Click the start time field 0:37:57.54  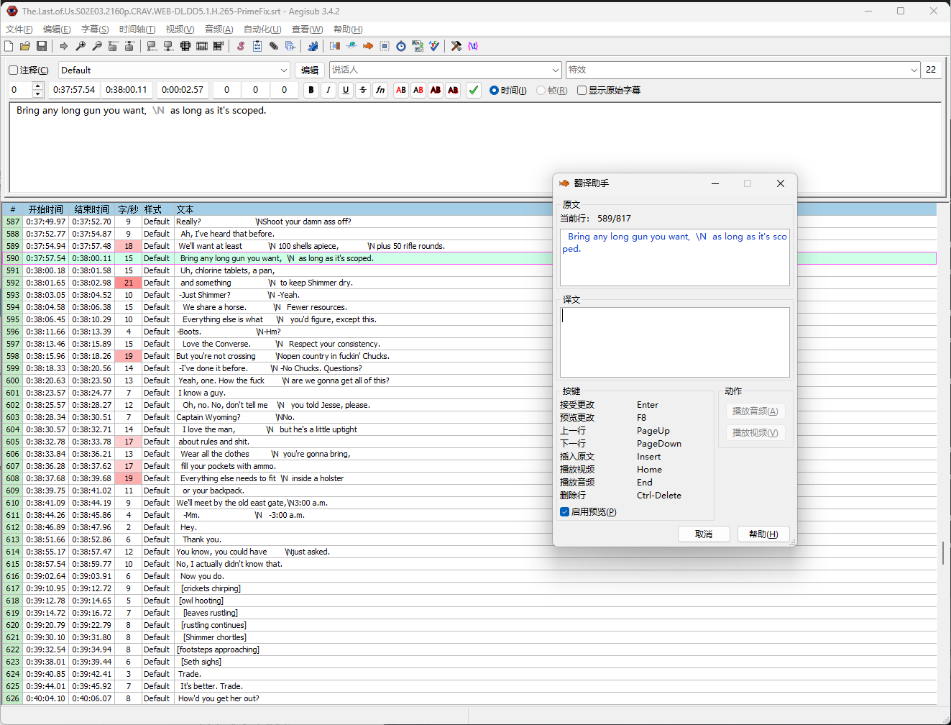click(74, 90)
